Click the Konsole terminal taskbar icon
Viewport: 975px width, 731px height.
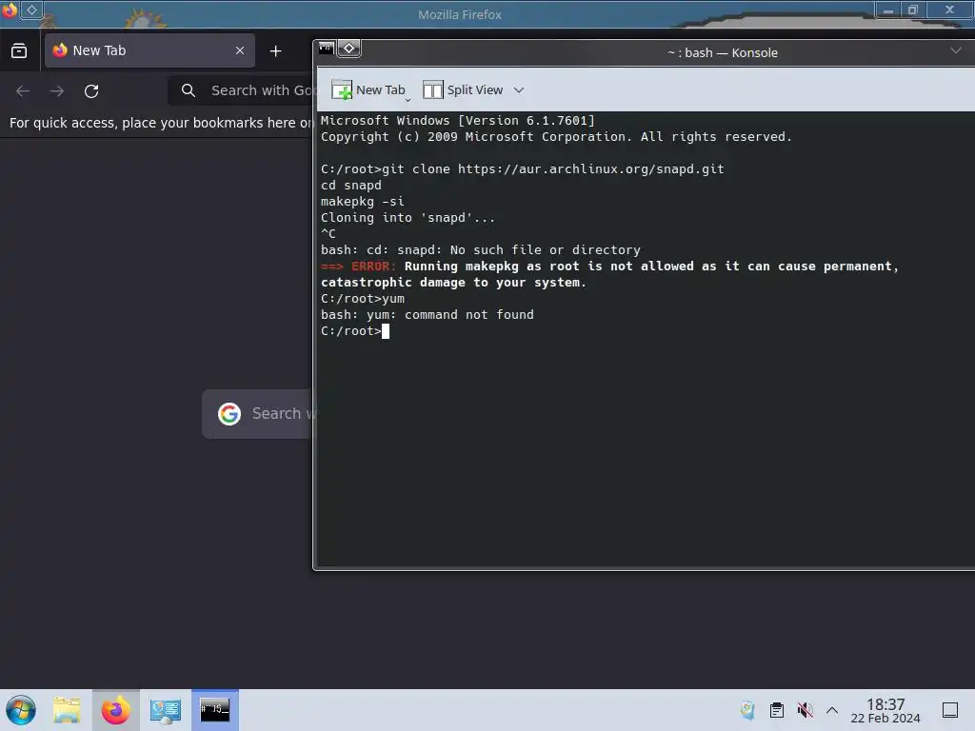click(214, 710)
